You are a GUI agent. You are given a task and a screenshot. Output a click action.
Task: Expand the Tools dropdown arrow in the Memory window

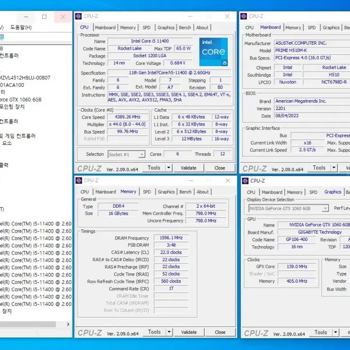pyautogui.click(x=169, y=332)
